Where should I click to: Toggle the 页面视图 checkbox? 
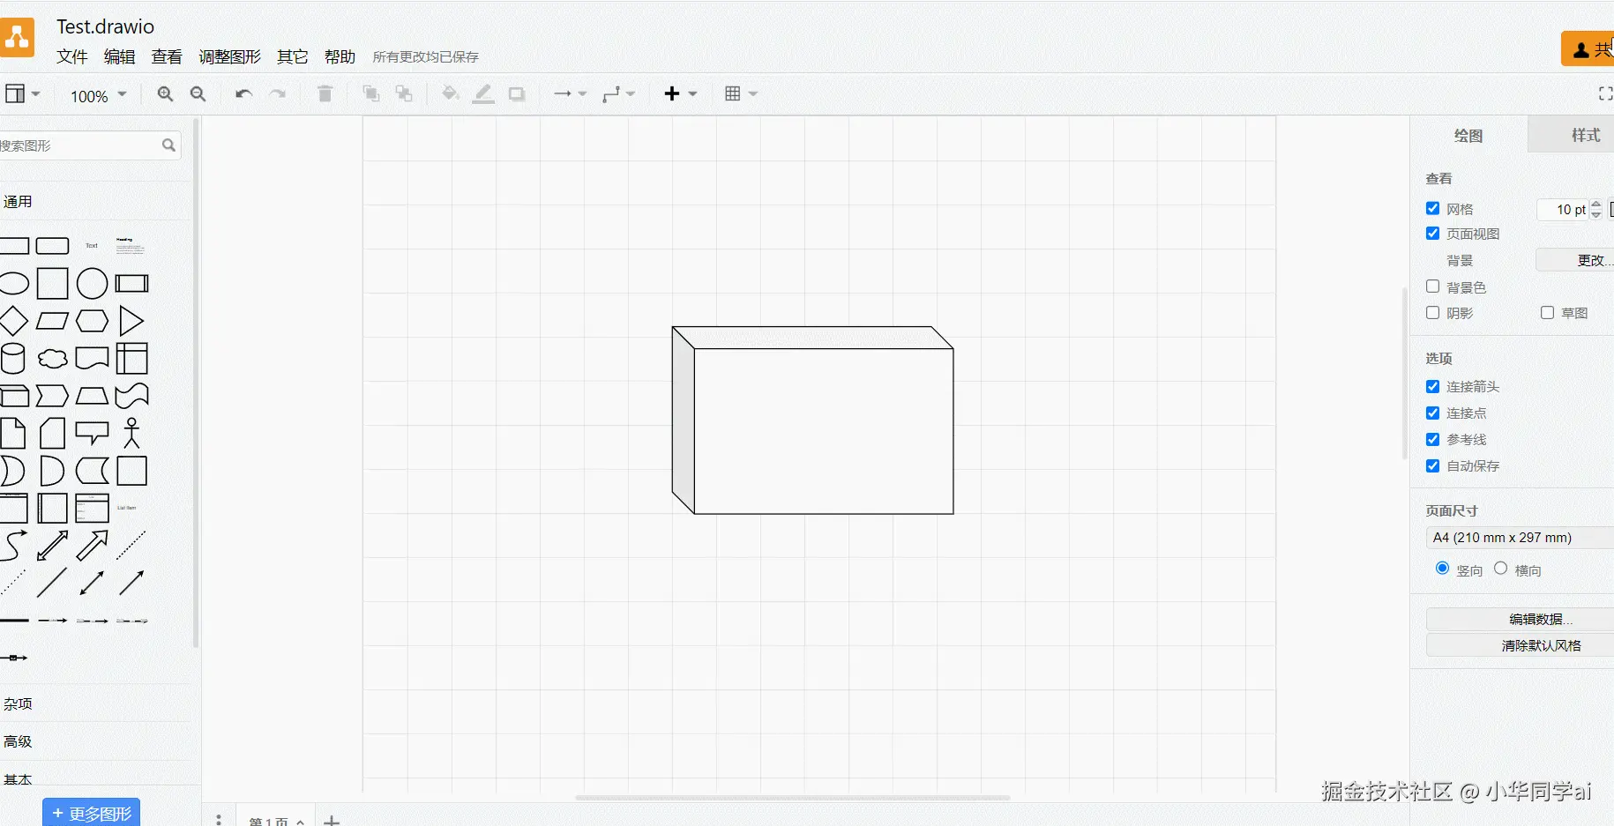1433,234
